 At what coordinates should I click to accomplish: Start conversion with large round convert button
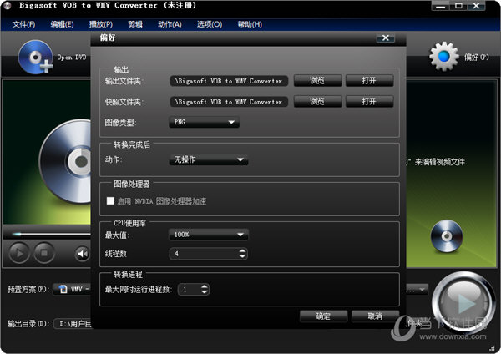pyautogui.click(x=463, y=302)
